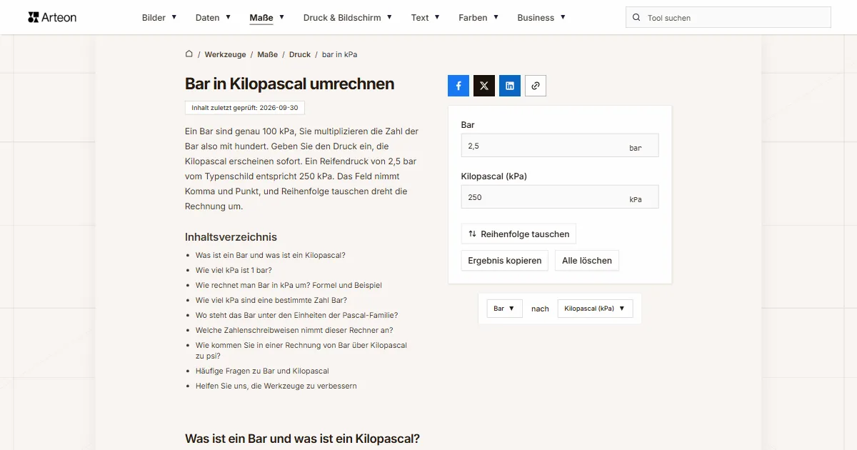Share the page on Facebook
The width and height of the screenshot is (857, 450).
tap(458, 86)
